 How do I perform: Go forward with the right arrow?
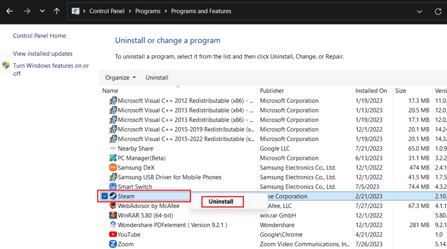click(27, 11)
